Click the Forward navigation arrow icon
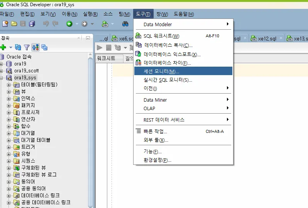The height and width of the screenshot is (208, 308). (84, 24)
